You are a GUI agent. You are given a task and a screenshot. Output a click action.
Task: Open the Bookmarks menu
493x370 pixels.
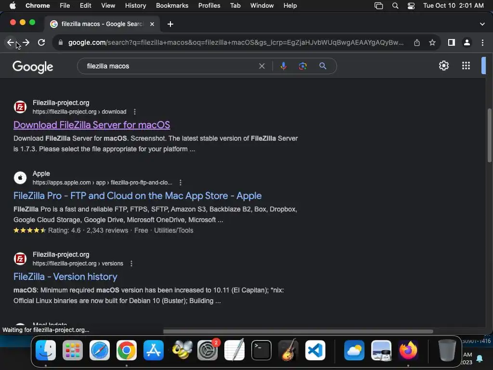point(172,5)
